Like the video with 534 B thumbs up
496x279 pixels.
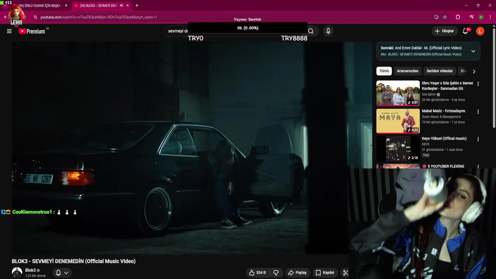tap(257, 273)
